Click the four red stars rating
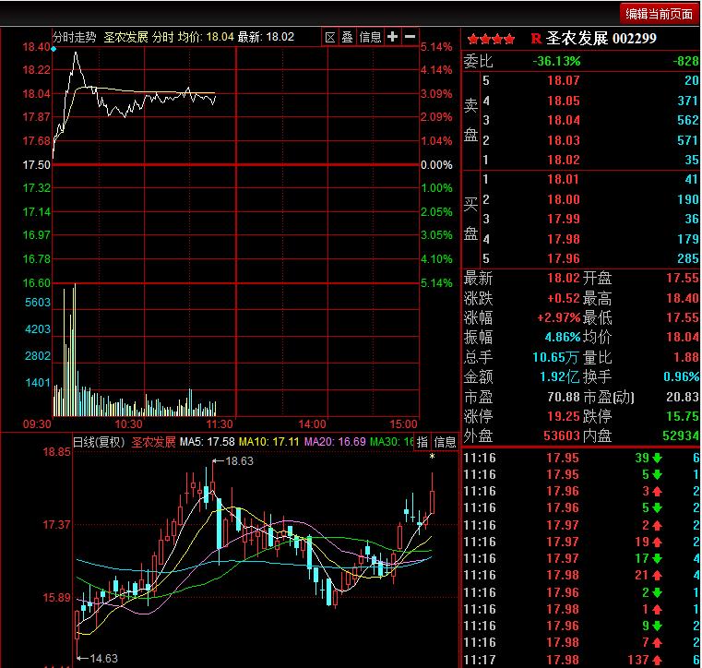 (491, 39)
